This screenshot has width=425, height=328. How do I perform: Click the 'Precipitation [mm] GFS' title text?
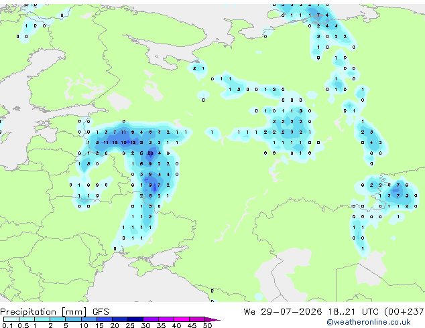coord(54,312)
